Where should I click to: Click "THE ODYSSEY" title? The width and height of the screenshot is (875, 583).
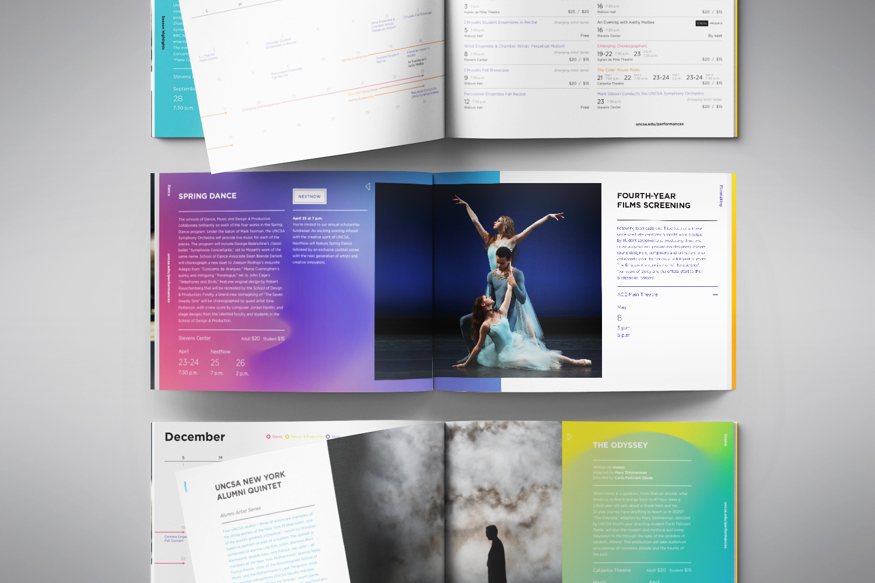620,445
